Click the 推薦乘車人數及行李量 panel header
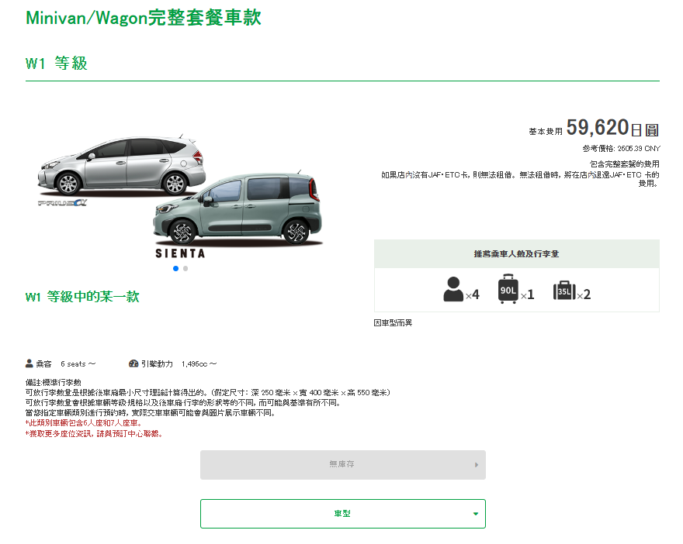Screen dimensions: 683x544 click(x=516, y=254)
